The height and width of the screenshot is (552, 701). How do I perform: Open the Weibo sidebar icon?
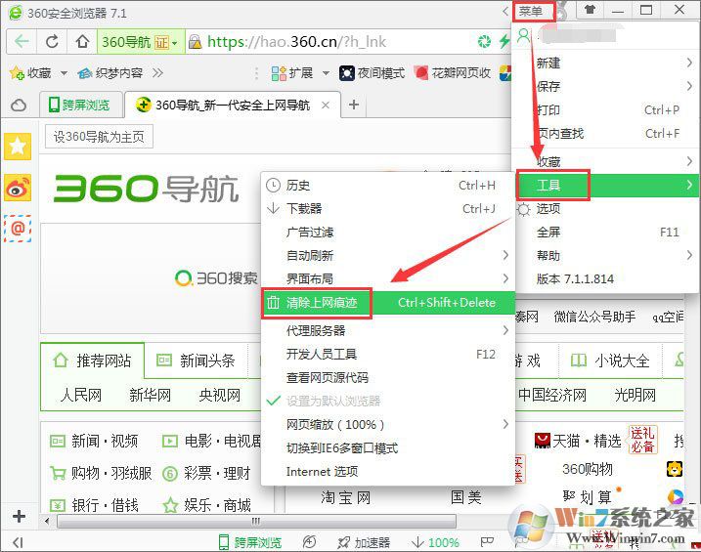tap(18, 188)
